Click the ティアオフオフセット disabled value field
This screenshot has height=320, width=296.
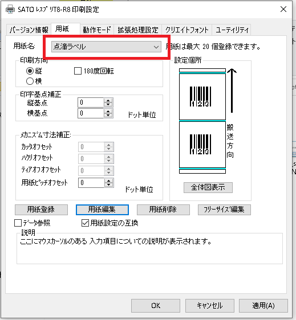[91, 171]
